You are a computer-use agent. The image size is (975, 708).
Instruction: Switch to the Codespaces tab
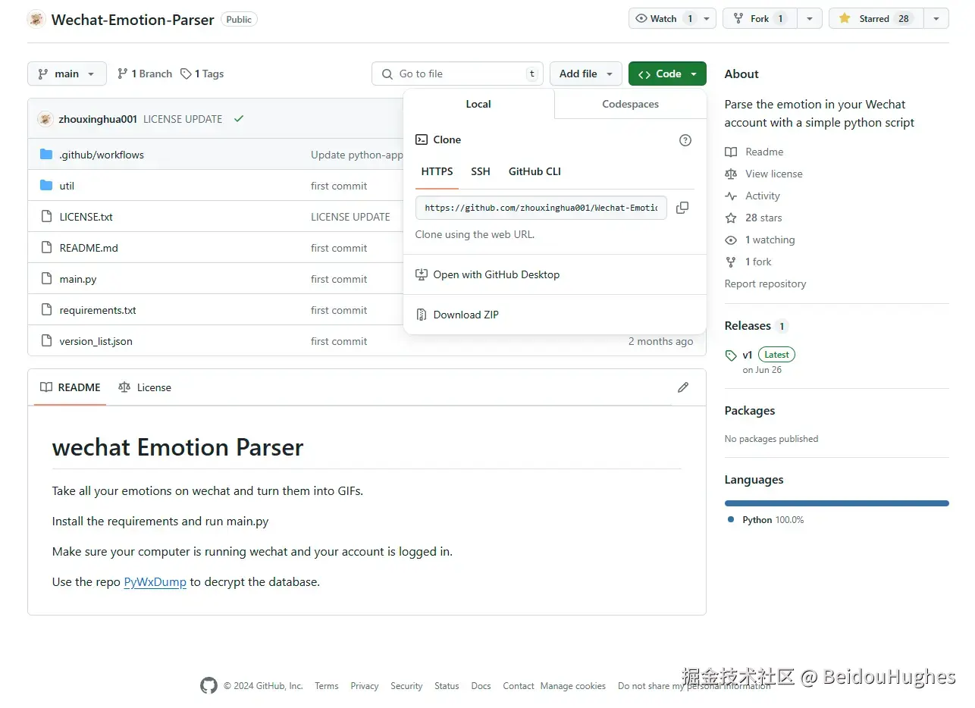[x=631, y=104]
